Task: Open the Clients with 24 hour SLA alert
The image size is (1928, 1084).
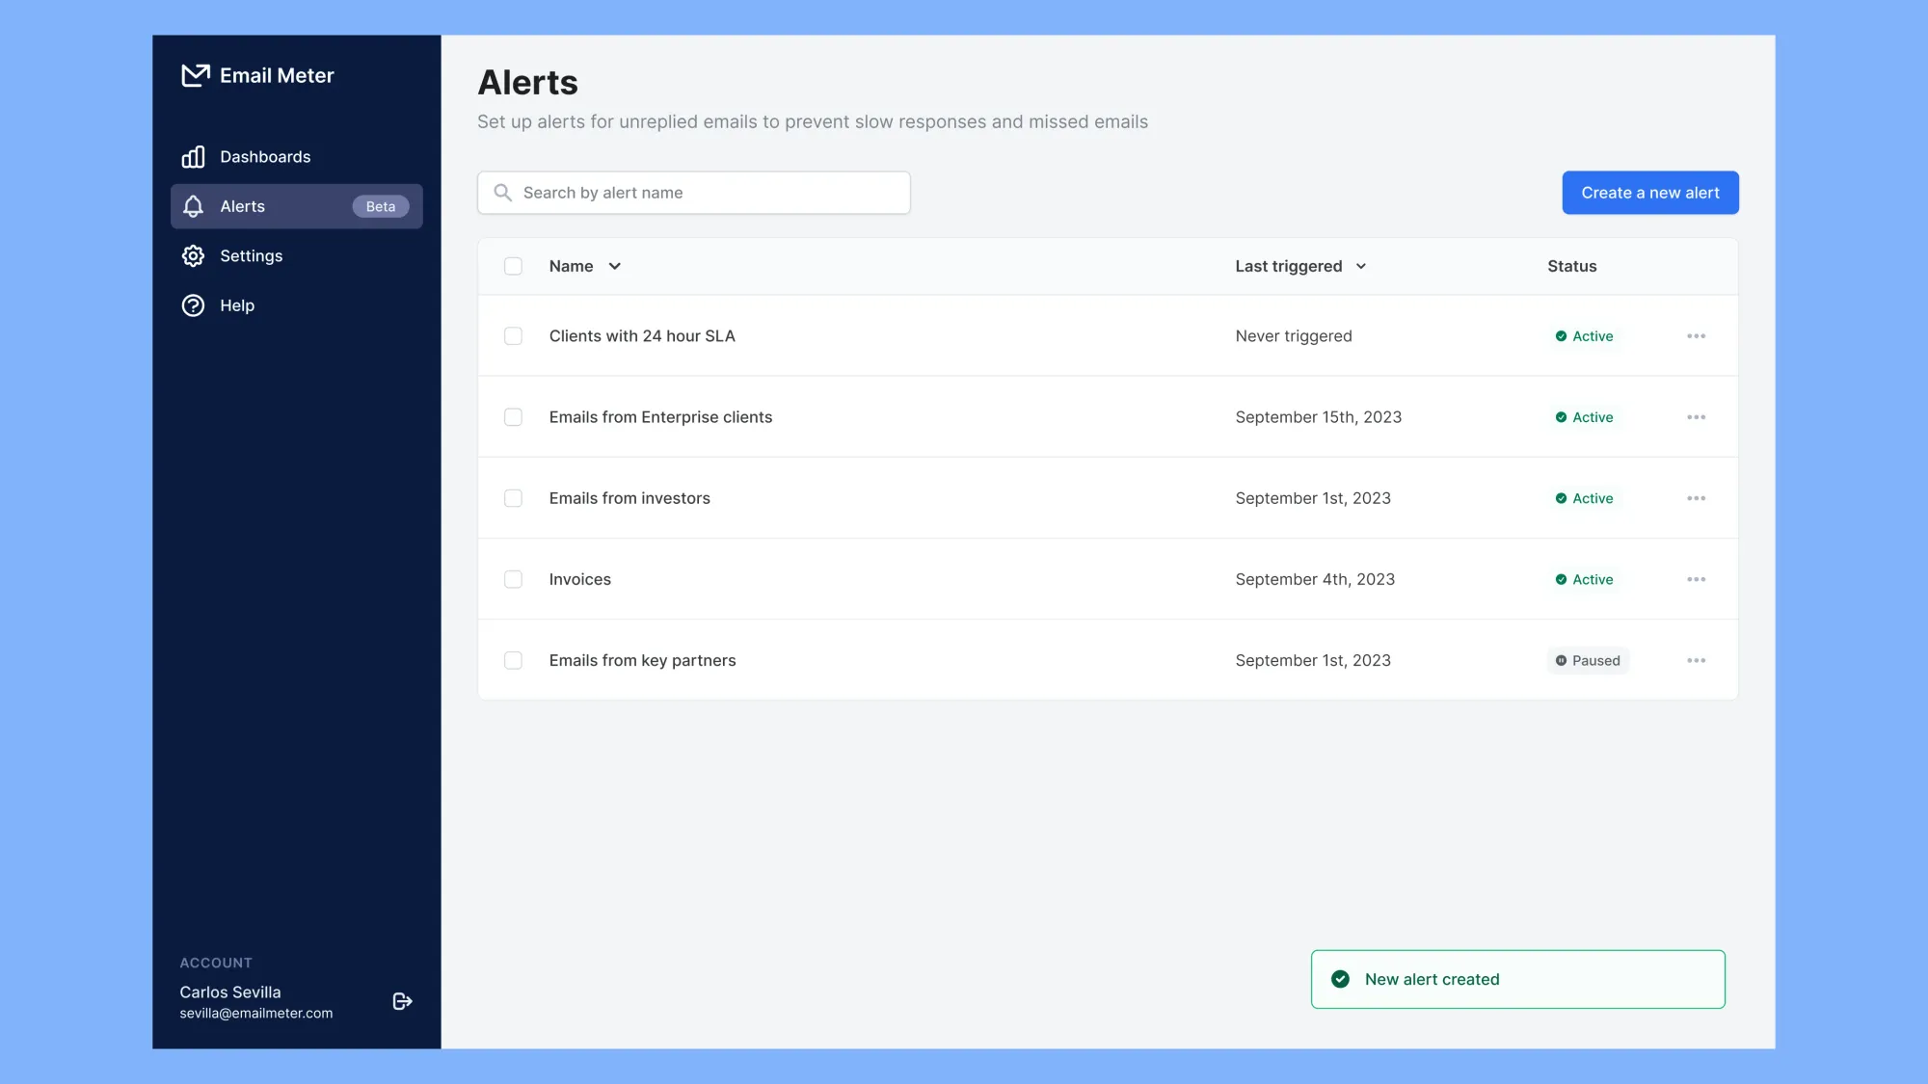Action: coord(642,336)
